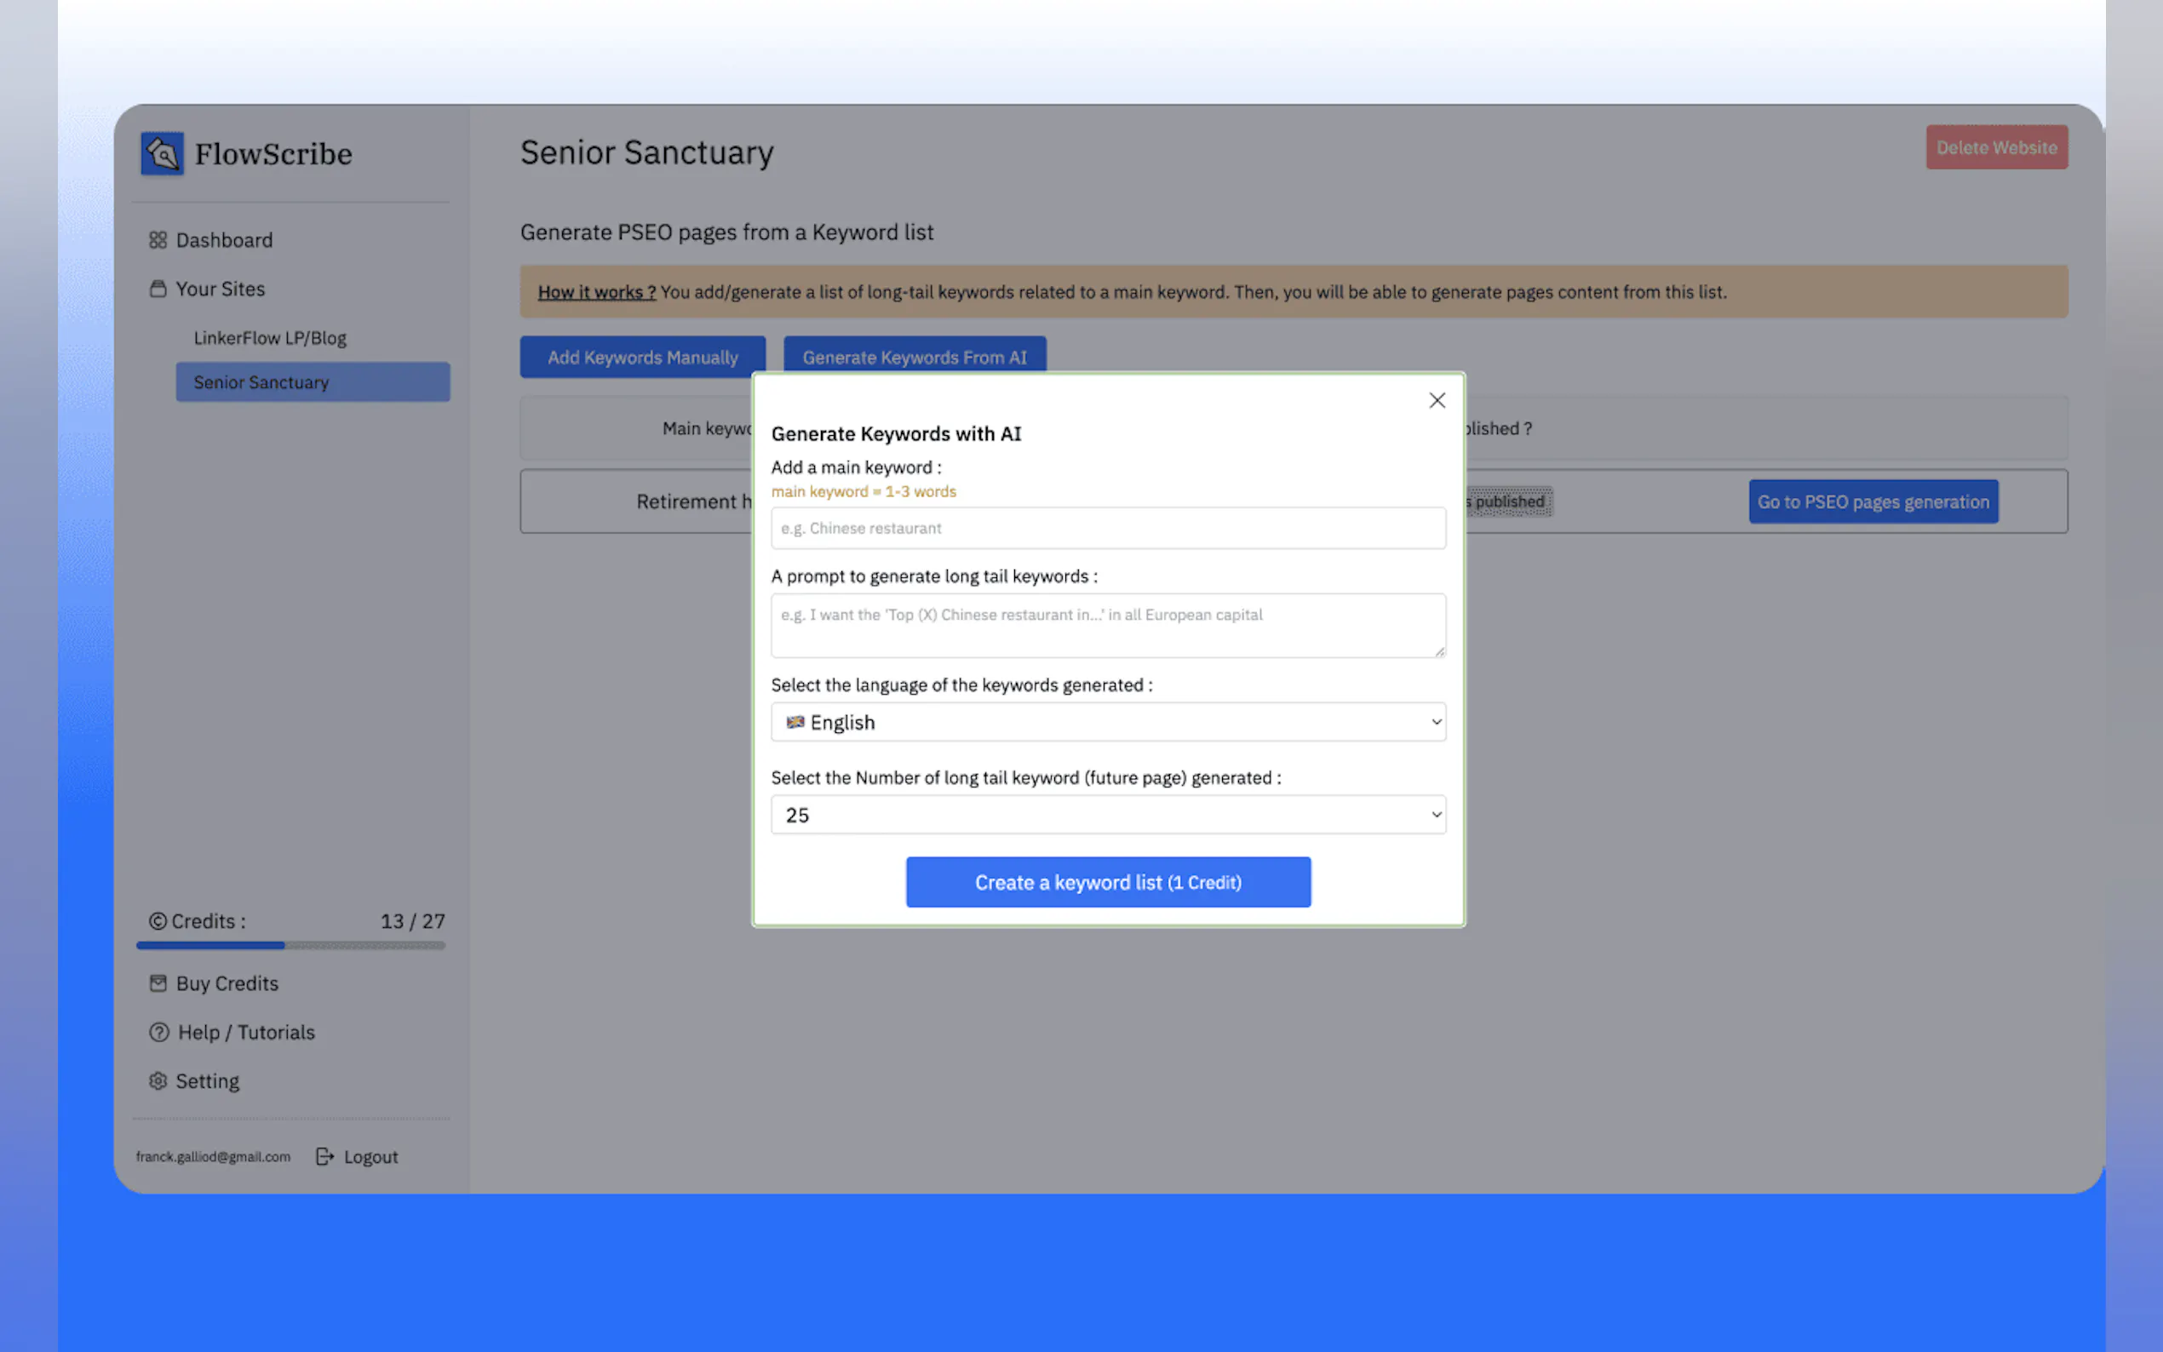Focus the long tail keywords prompt textarea
This screenshot has width=2163, height=1352.
pyautogui.click(x=1107, y=626)
